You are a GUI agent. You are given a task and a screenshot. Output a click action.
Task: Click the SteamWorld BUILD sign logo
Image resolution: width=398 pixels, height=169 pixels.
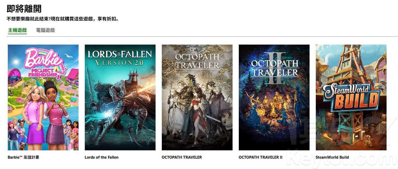(x=351, y=97)
